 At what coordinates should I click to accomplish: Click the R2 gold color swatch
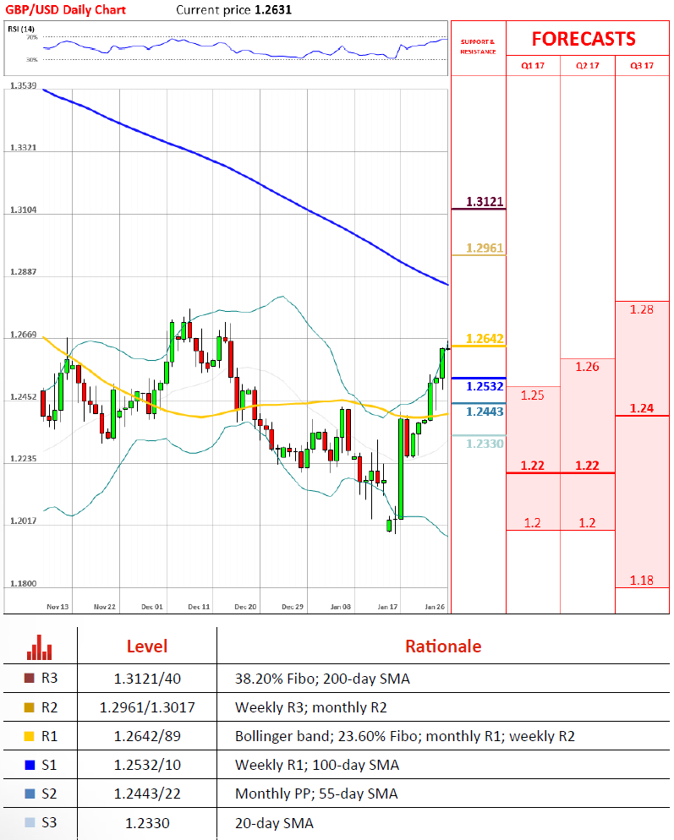tap(30, 707)
